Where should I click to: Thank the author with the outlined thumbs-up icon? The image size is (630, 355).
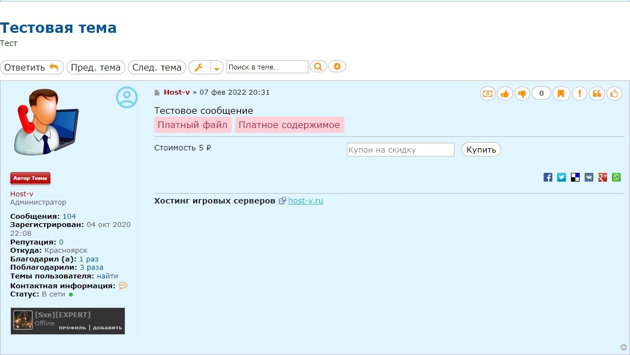614,94
